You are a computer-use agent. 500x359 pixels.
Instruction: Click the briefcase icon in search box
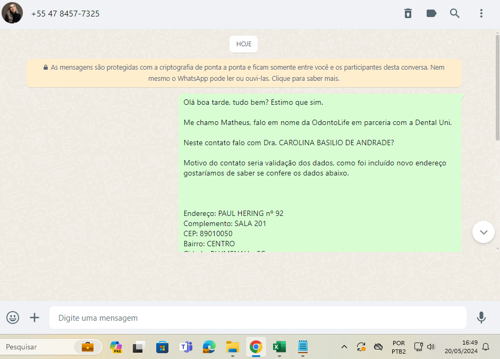(x=87, y=347)
